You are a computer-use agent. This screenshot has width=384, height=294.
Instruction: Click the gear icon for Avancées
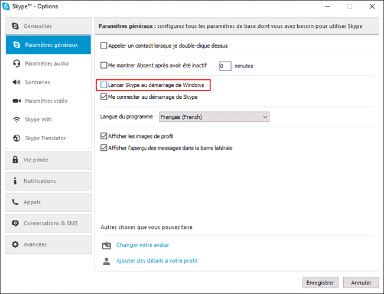pyautogui.click(x=15, y=244)
